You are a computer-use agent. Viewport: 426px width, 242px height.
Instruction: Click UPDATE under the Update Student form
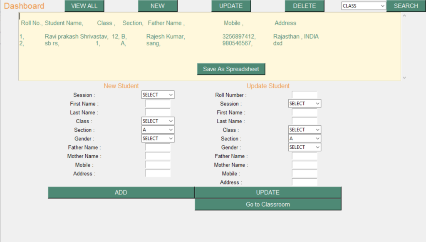267,192
